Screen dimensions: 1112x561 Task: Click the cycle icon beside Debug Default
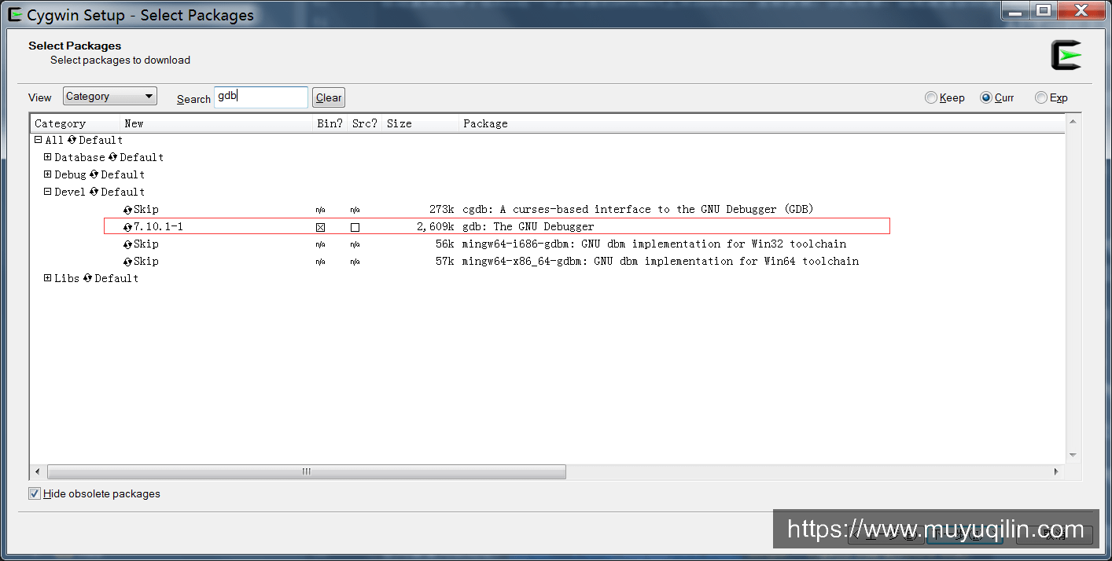coord(94,174)
